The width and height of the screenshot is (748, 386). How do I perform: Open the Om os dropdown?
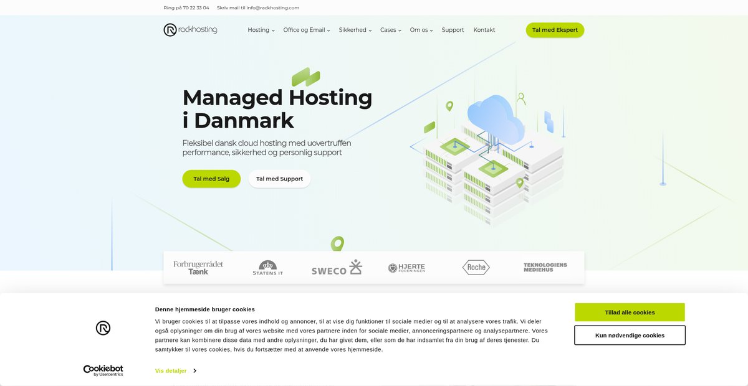pos(421,30)
